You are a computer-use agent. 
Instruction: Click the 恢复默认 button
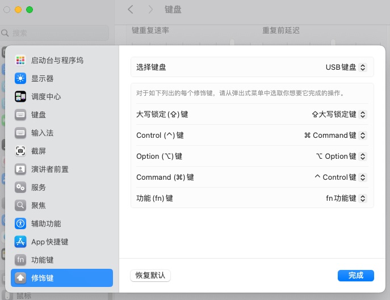pyautogui.click(x=150, y=276)
